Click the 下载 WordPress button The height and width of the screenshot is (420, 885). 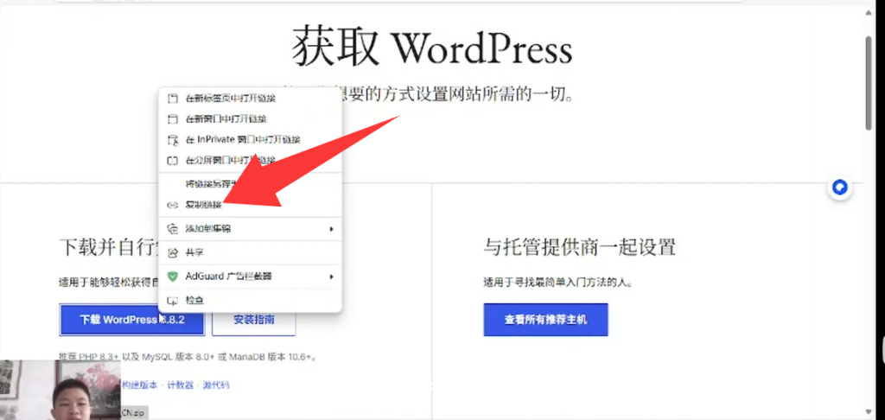tap(132, 320)
